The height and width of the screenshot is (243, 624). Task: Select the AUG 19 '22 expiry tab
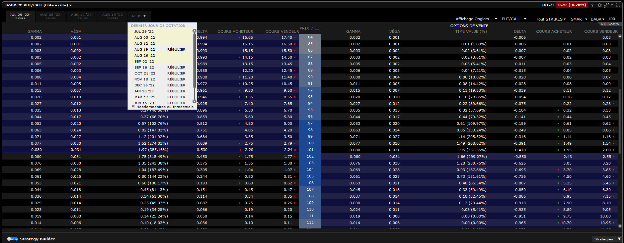point(113,16)
